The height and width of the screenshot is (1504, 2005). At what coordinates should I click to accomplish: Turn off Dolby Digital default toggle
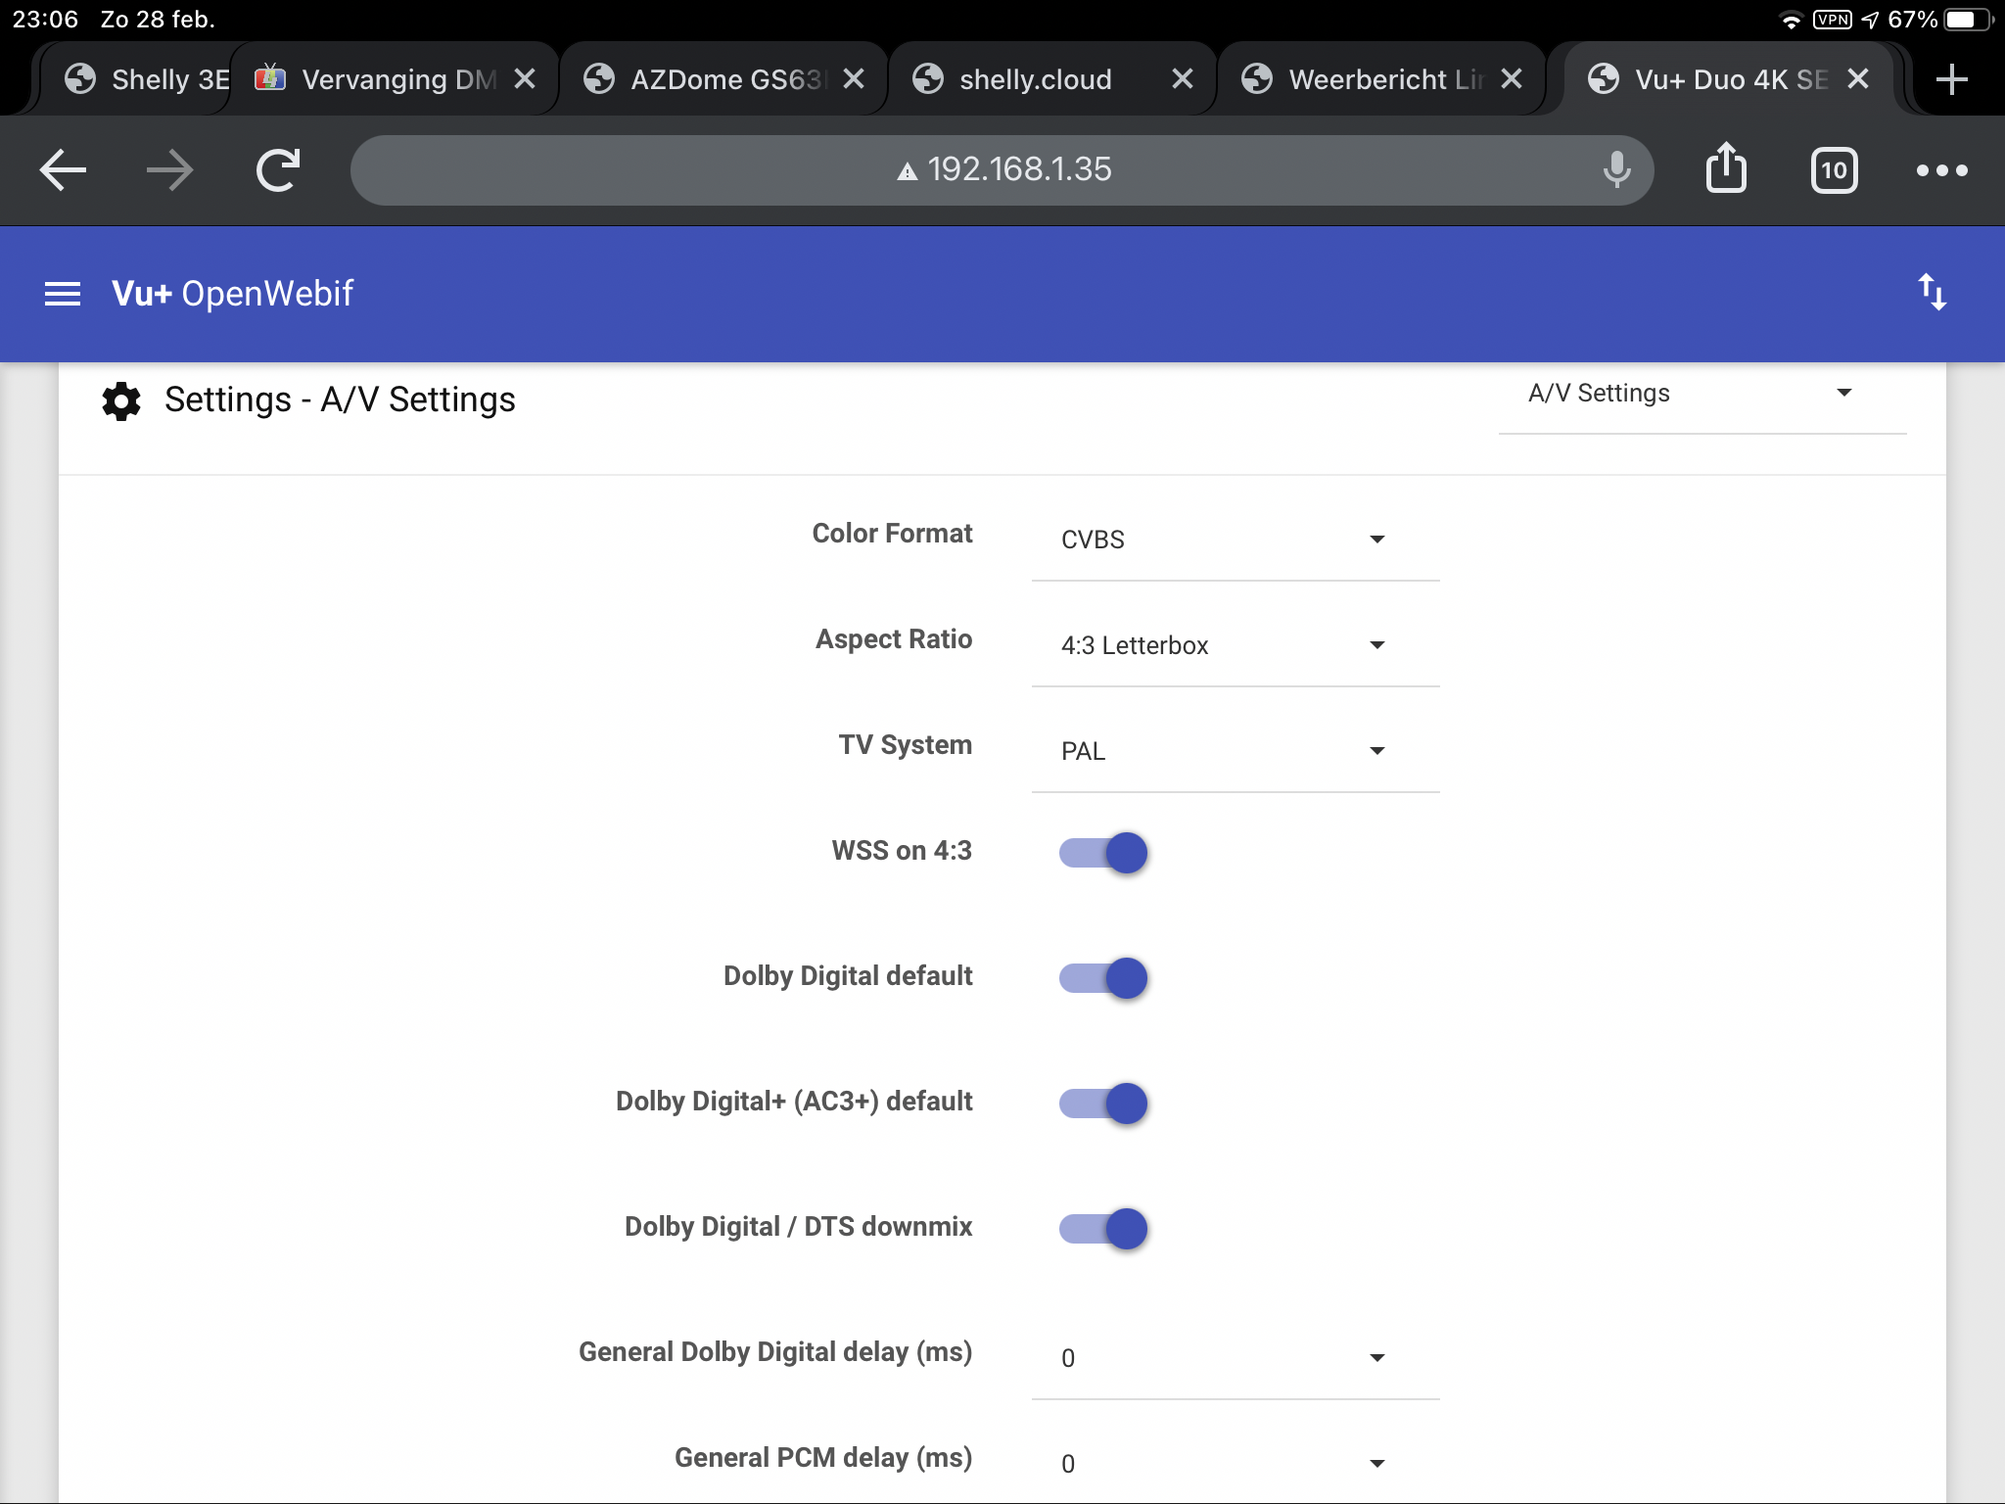[1103, 978]
